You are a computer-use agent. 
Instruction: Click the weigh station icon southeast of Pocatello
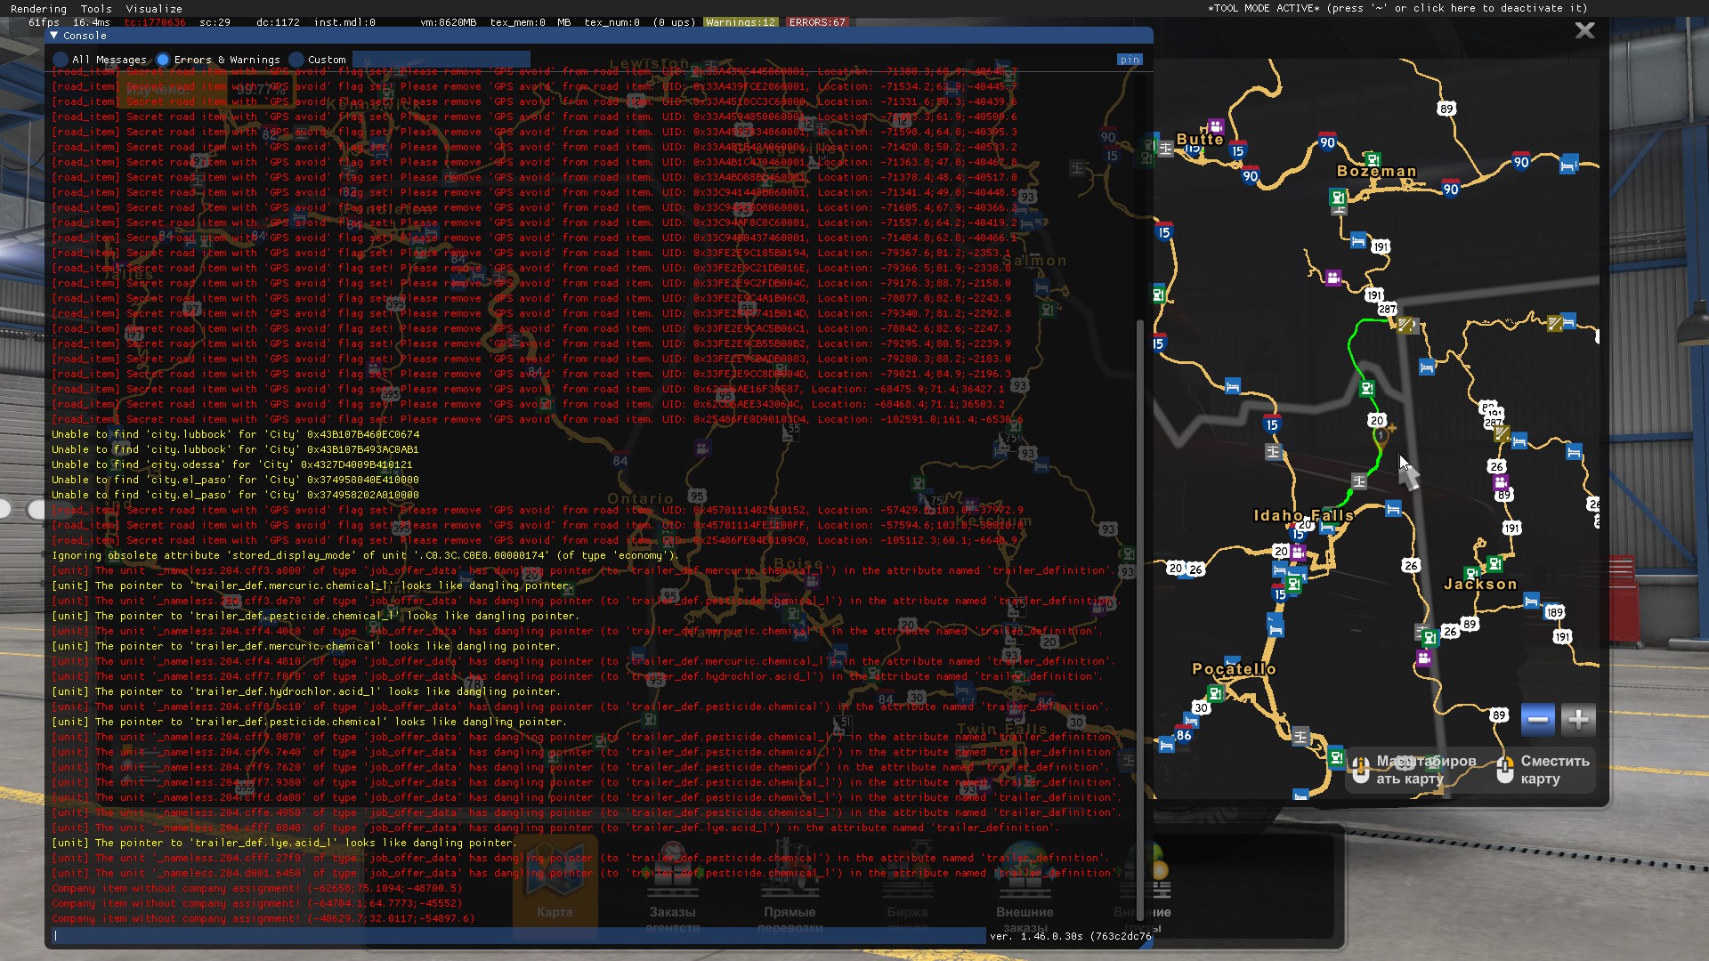point(1300,736)
